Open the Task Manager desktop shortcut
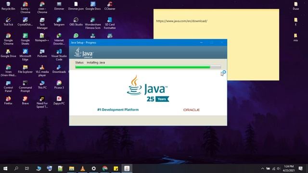The height and width of the screenshot is (173, 308). [x=42, y=23]
